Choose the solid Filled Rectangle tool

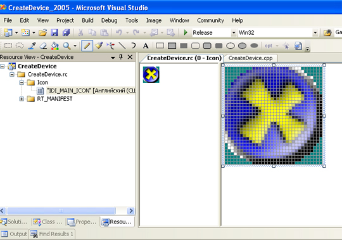pyautogui.click(x=184, y=46)
